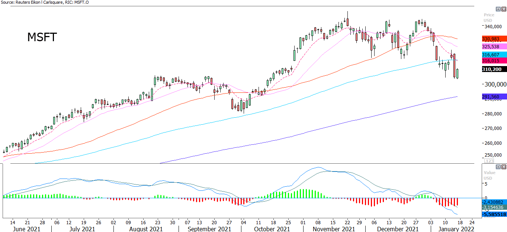
Task: Click the -3,154636 signal value label
Action: (494, 208)
